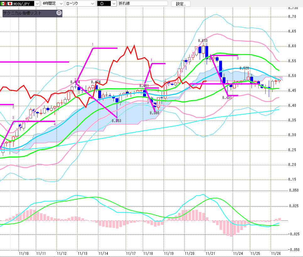Click the 8.431 low price label
This screenshot has width=303, height=257.
tap(227, 98)
